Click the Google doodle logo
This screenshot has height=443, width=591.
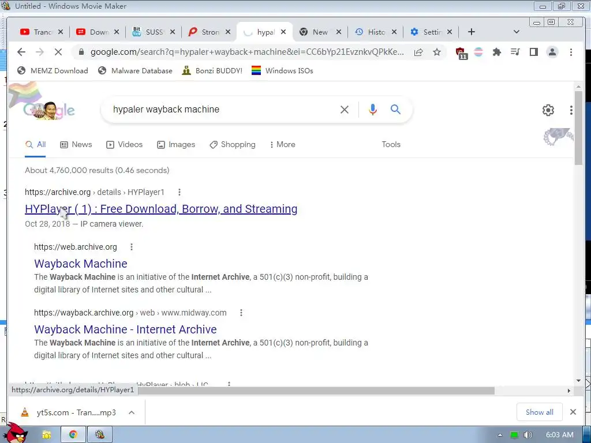49,110
